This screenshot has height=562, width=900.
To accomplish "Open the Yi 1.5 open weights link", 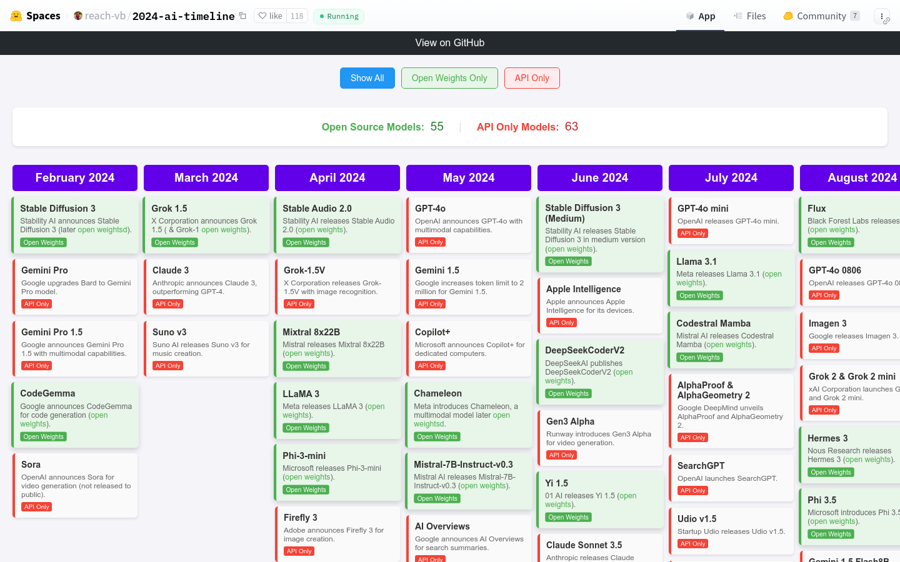I will (x=591, y=500).
